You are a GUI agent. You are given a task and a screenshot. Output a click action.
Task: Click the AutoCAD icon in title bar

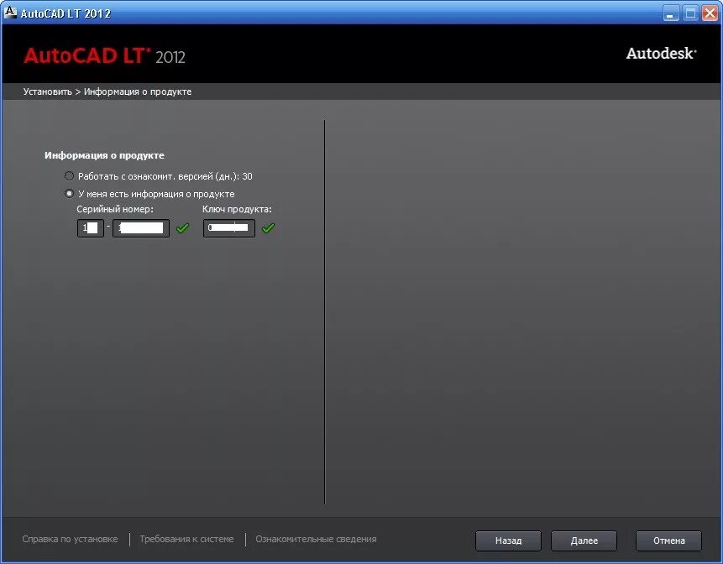point(10,13)
